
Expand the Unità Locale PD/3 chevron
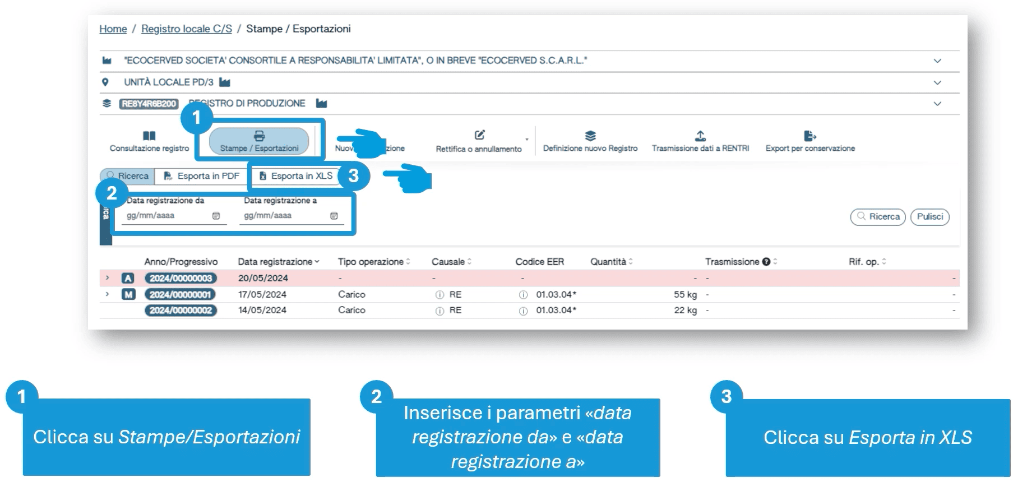[937, 82]
